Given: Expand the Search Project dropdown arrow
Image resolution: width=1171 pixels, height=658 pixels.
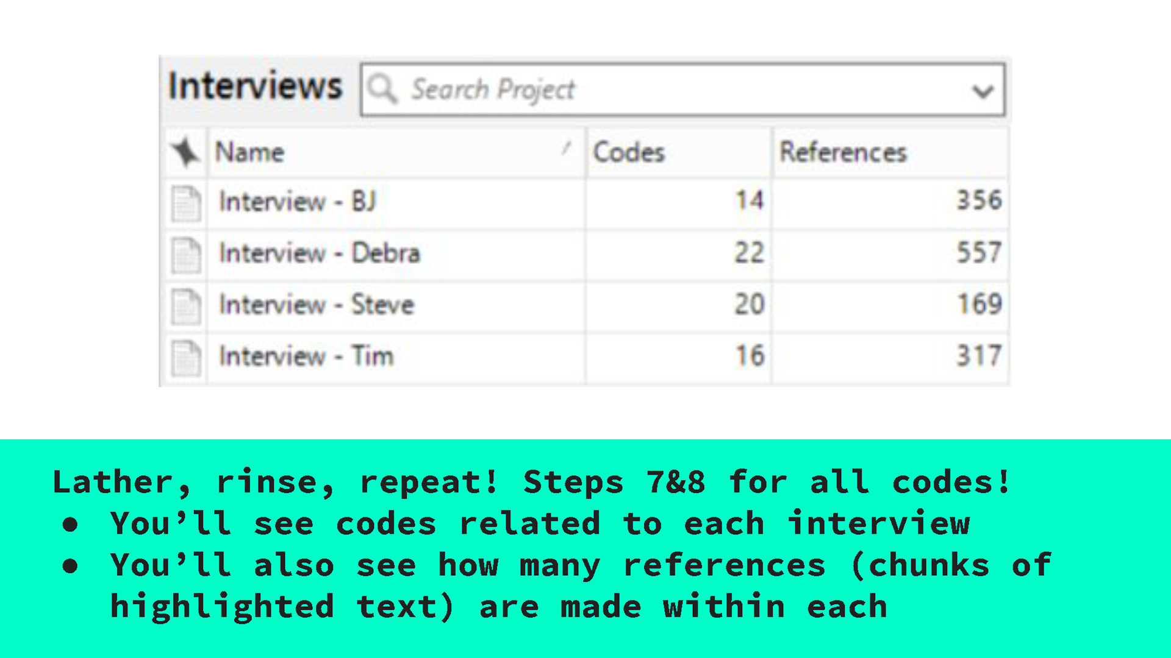Looking at the screenshot, I should (983, 91).
